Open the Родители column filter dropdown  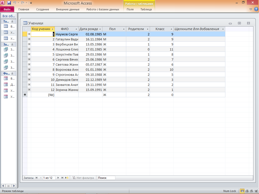[147, 29]
